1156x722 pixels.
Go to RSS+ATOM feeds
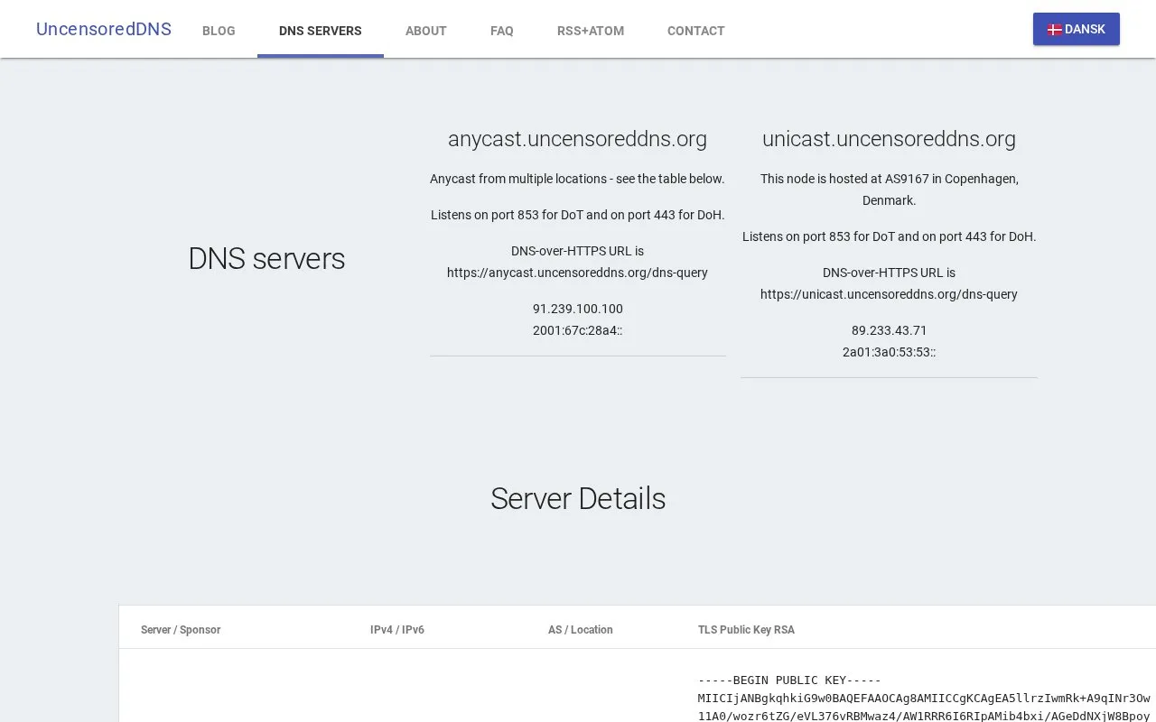[x=591, y=31]
